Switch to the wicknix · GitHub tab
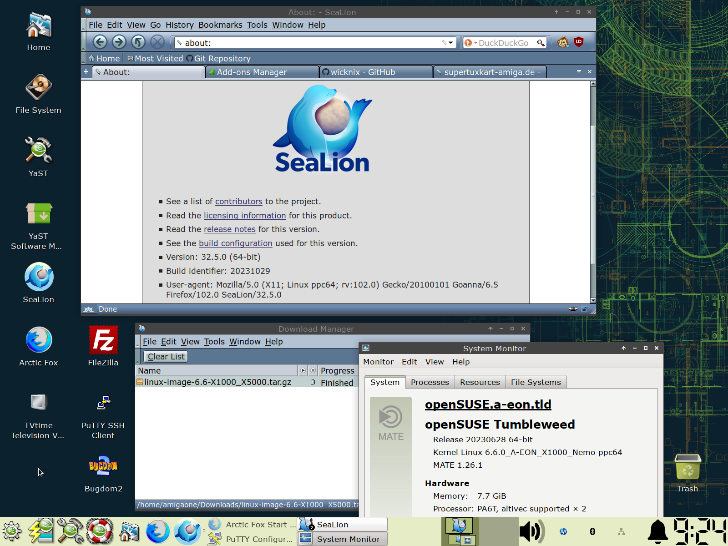728x546 pixels. (x=376, y=72)
